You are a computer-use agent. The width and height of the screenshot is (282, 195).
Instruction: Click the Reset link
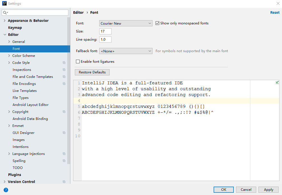tap(275, 13)
